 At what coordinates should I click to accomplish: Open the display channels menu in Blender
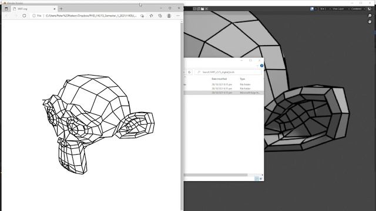point(370,9)
